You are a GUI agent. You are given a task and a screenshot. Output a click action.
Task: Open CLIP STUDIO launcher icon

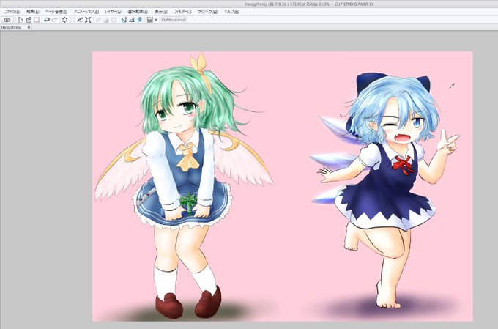pos(7,20)
